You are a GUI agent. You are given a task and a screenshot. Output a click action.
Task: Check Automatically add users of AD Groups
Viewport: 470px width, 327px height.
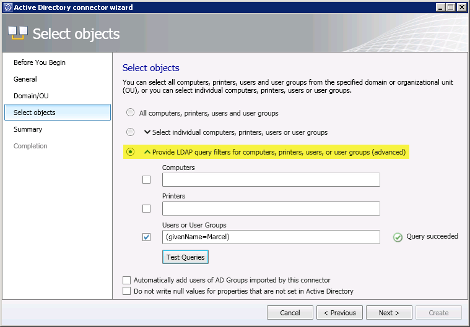(127, 280)
